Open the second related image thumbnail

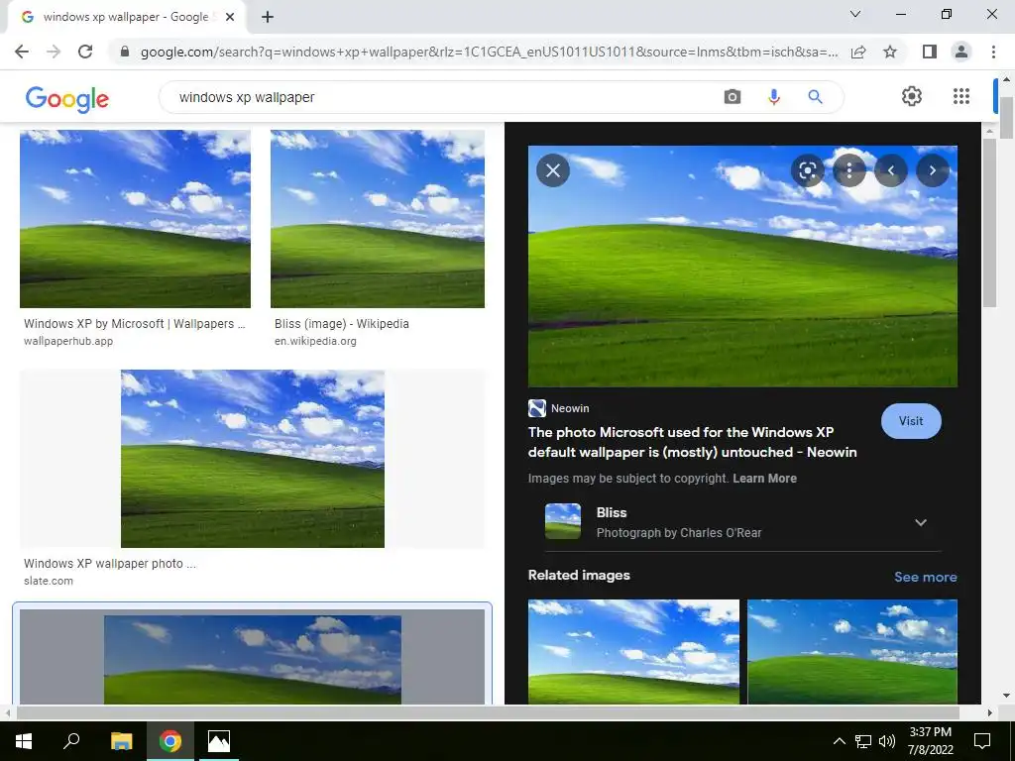pos(851,652)
